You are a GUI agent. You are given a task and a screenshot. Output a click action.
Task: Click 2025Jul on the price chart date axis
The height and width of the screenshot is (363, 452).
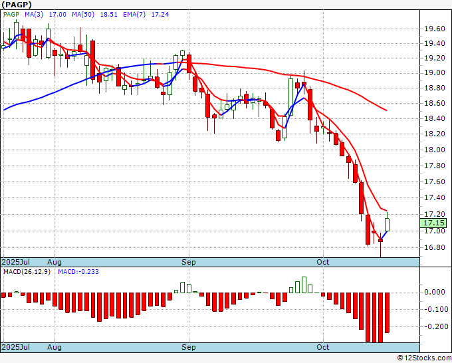(x=16, y=262)
